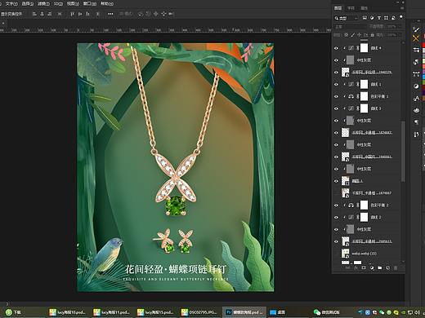Switch to lucy海报10.psd in taskbar
Image resolution: width=425 pixels, height=318 pixels.
coord(68,312)
